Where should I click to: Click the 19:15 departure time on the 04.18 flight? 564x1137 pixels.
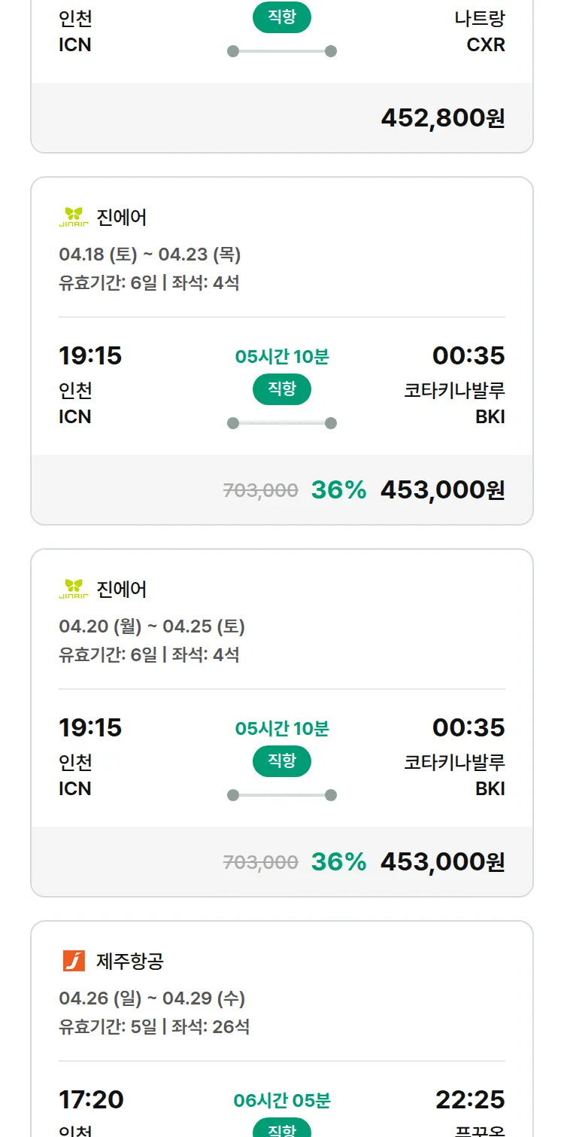[90, 355]
